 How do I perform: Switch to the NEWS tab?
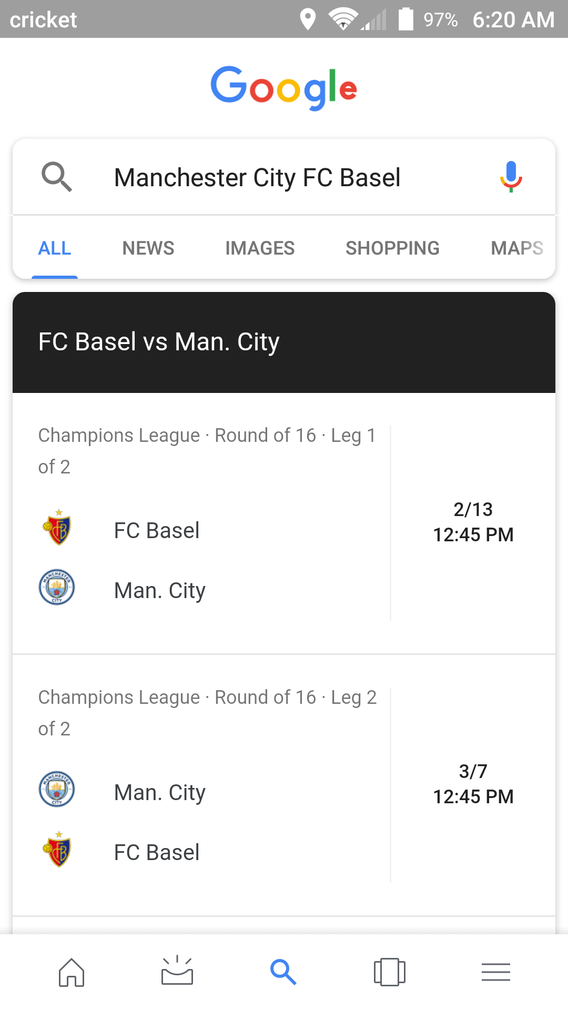148,248
